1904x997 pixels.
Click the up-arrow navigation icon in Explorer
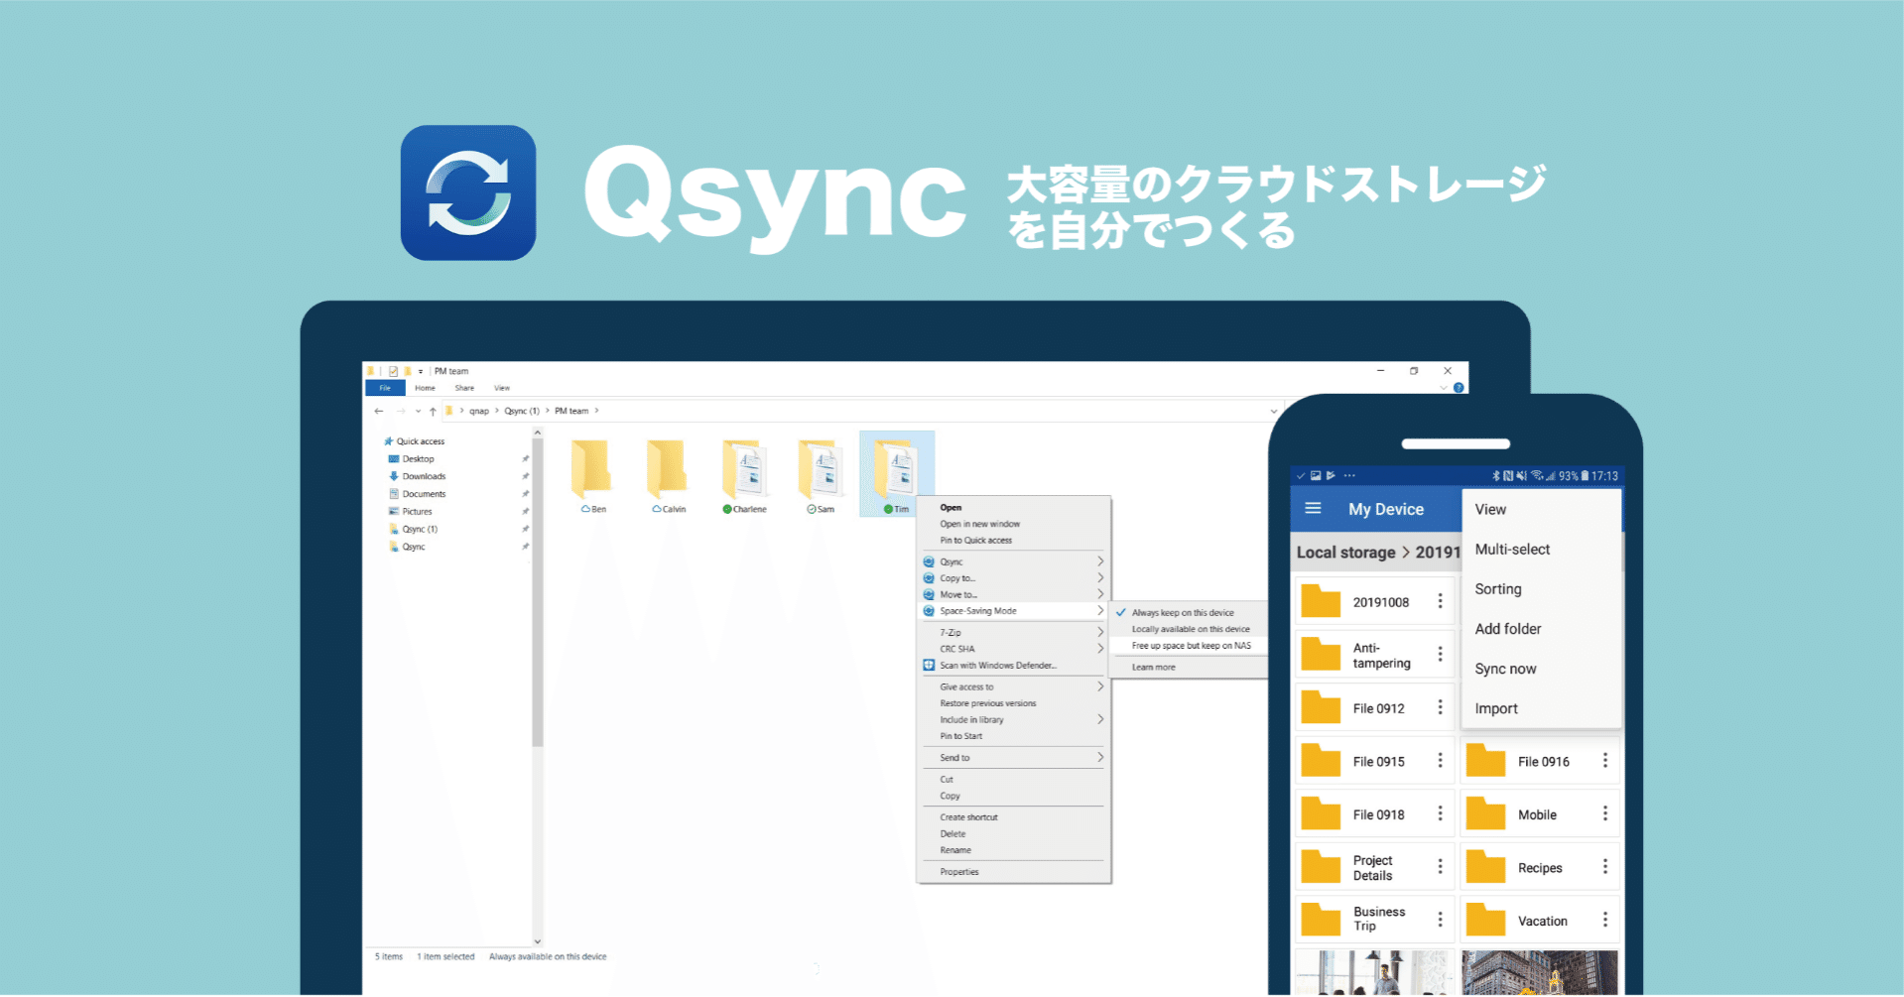point(433,410)
